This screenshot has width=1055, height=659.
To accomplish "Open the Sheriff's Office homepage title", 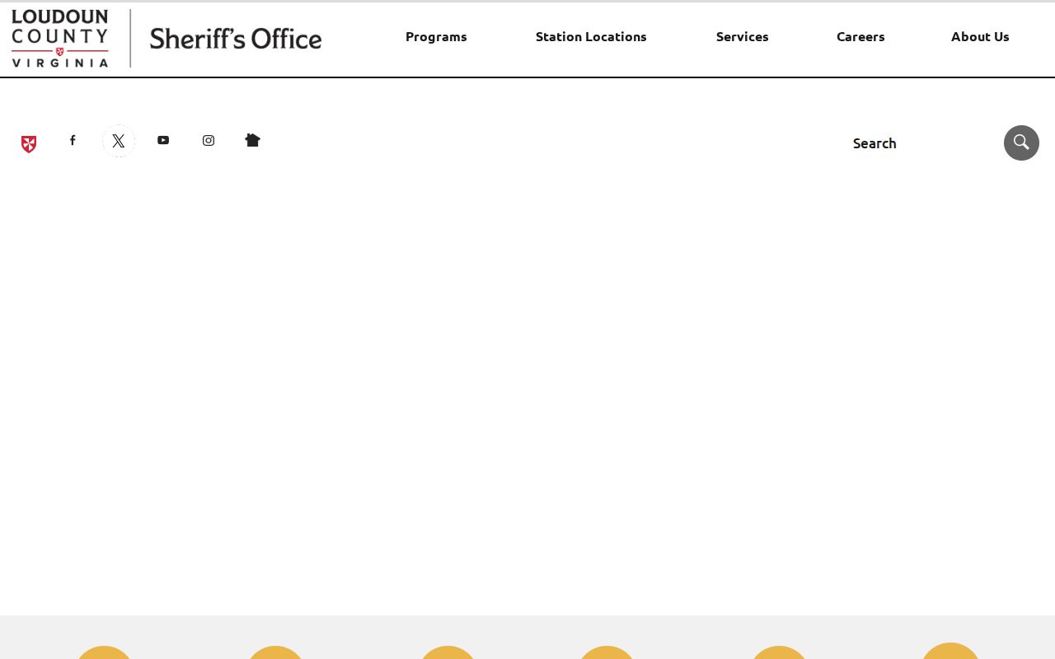I will (x=236, y=39).
